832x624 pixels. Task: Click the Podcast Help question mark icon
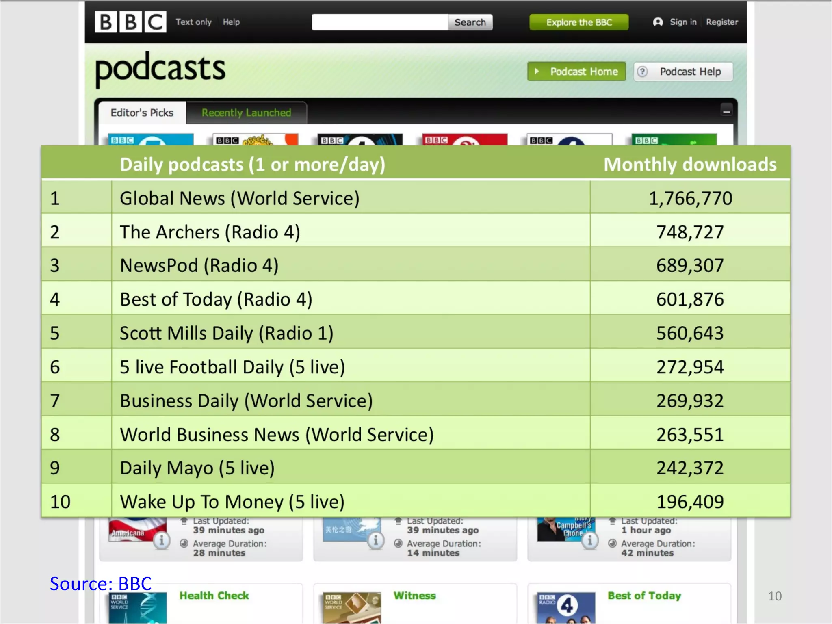[x=642, y=71]
